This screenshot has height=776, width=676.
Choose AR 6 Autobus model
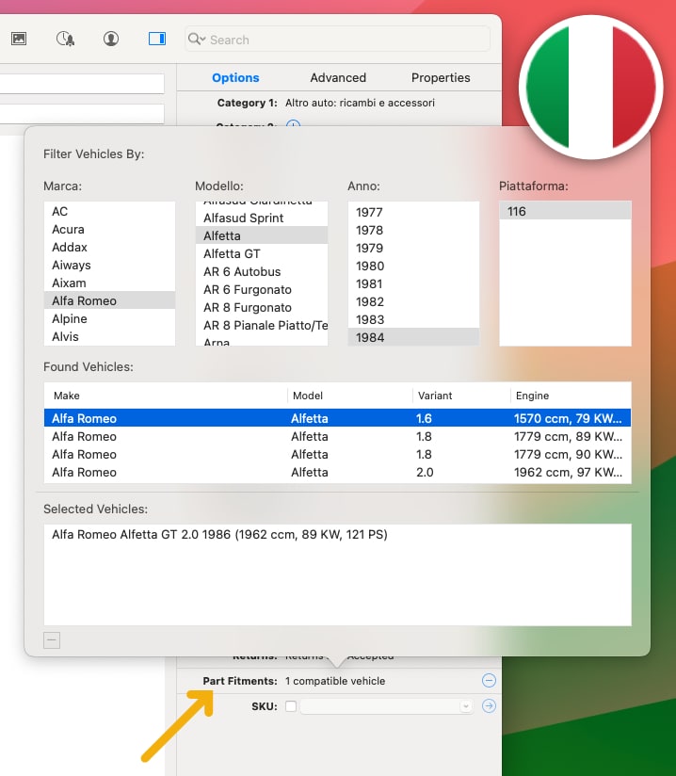[x=262, y=271]
